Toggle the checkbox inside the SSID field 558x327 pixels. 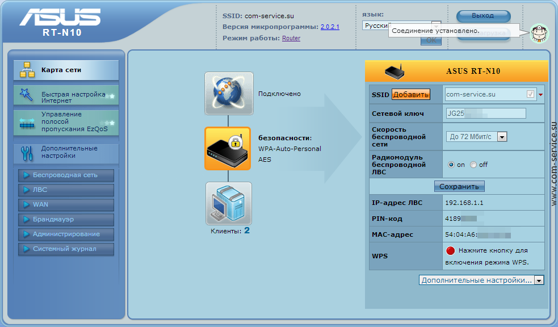(x=530, y=94)
